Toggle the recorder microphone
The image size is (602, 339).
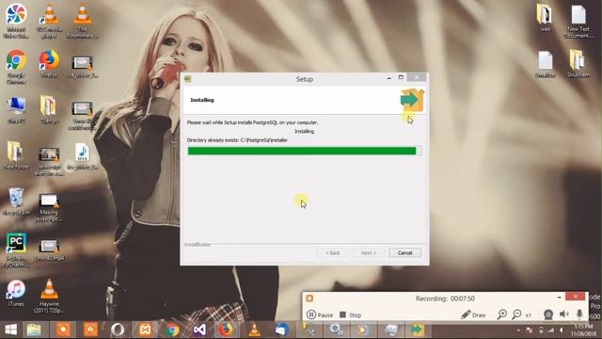[579, 315]
